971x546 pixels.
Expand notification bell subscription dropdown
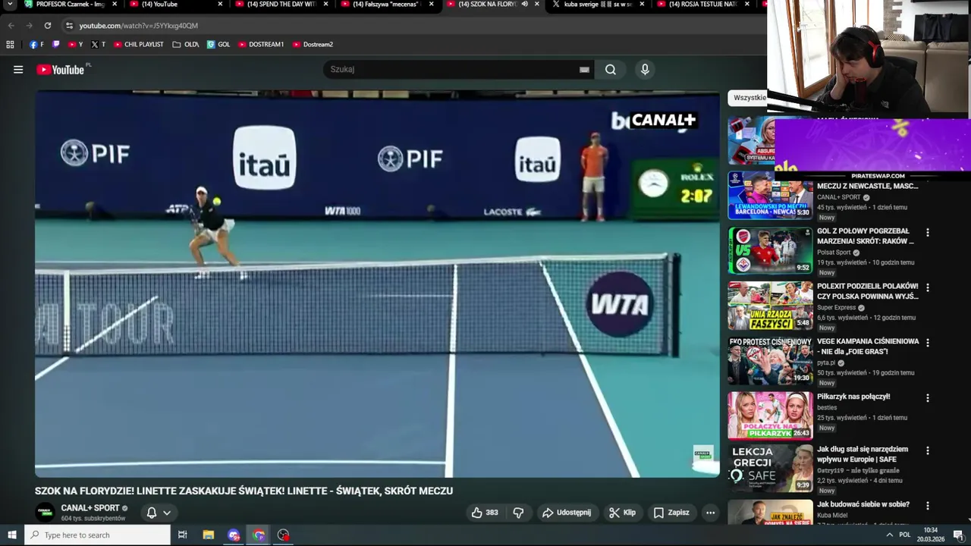159,513
